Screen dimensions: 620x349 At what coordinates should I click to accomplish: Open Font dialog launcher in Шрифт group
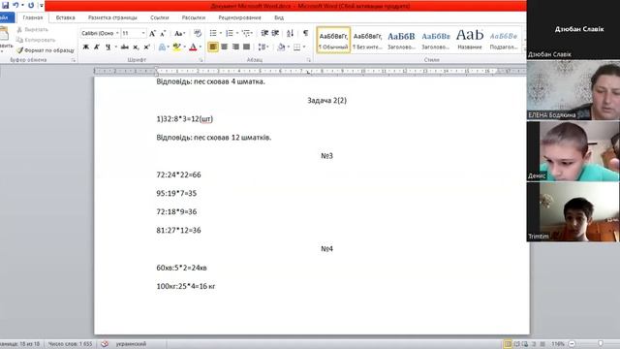(201, 60)
